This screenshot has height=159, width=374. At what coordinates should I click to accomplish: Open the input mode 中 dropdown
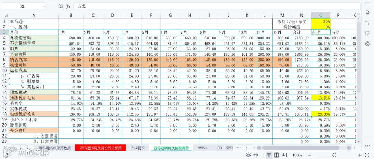pos(256,155)
